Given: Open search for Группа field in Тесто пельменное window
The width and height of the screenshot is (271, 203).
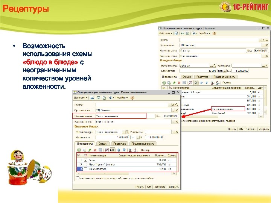Looking at the screenshot, I should click(177, 105).
